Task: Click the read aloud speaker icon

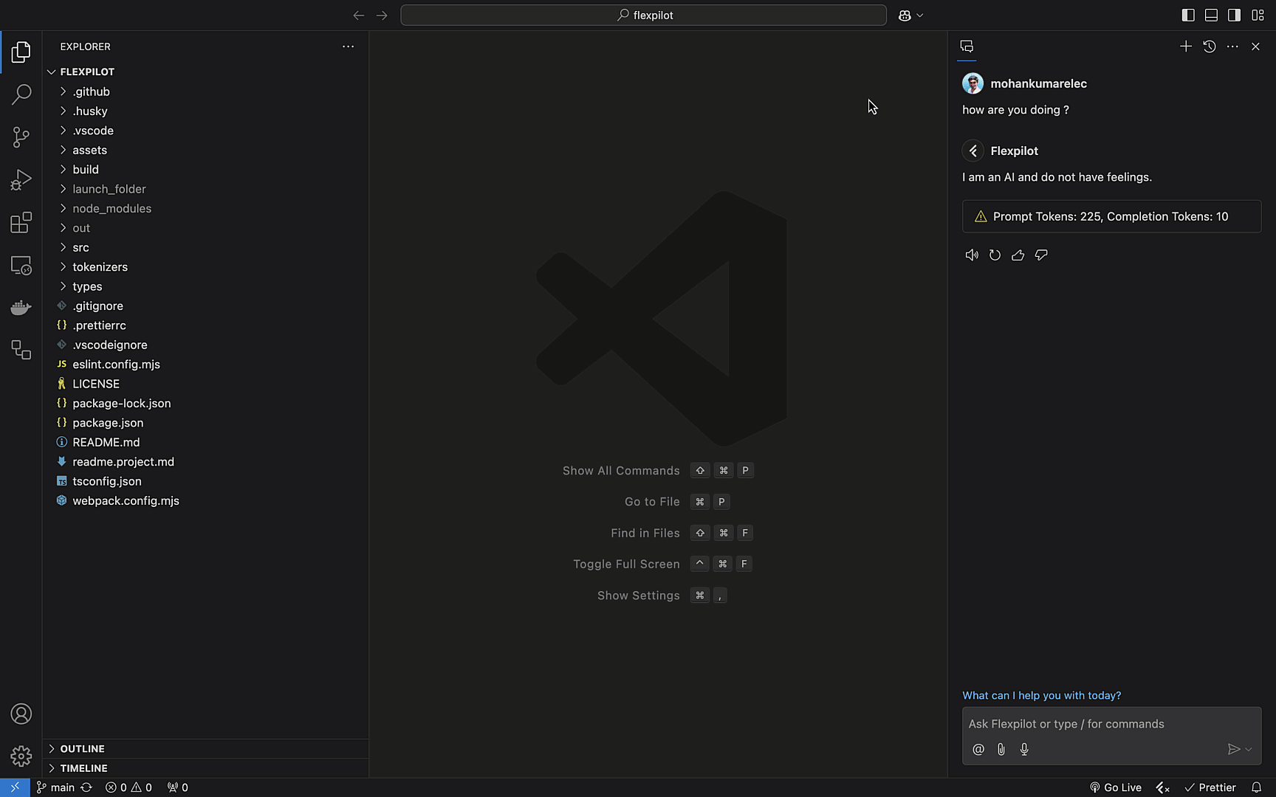Action: [x=972, y=255]
